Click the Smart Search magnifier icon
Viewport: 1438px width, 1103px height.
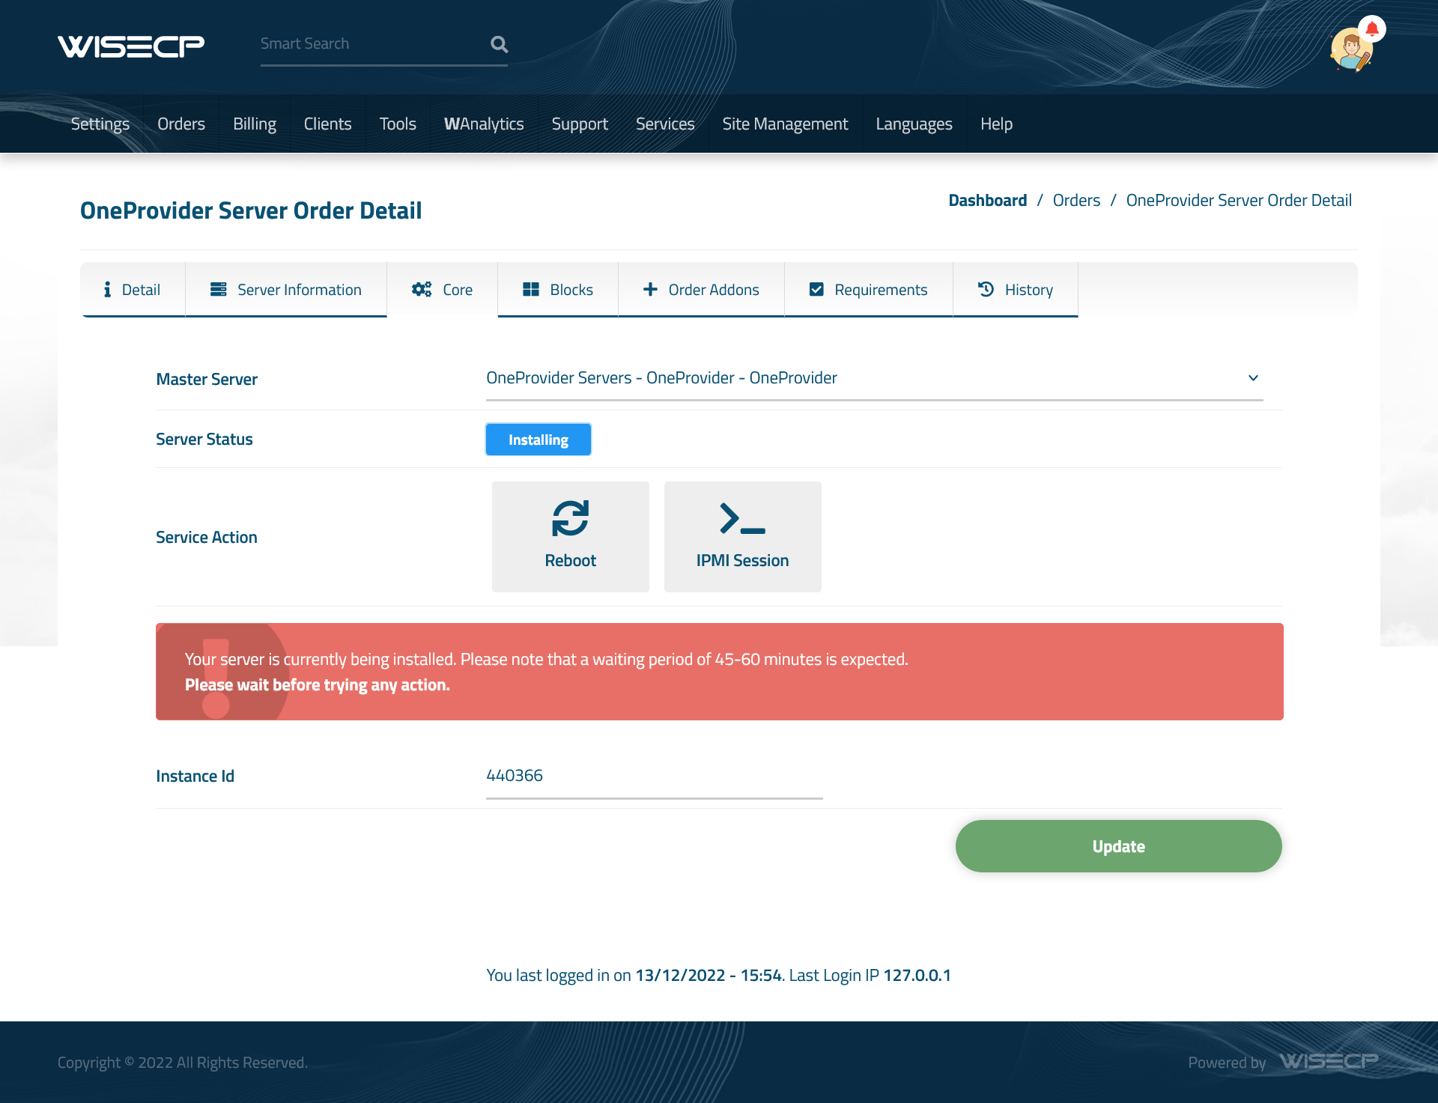[499, 44]
